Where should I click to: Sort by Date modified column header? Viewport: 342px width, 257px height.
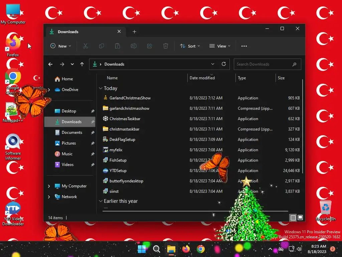(202, 78)
